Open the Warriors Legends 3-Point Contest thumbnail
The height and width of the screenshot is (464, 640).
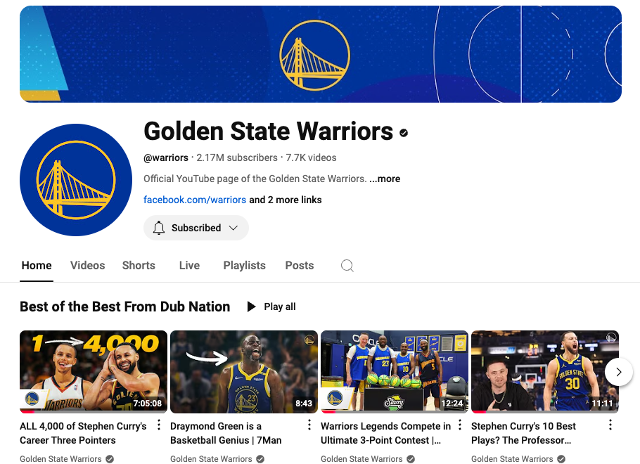click(395, 372)
